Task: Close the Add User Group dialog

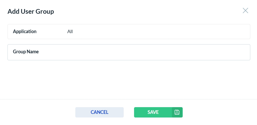Action: [x=245, y=11]
